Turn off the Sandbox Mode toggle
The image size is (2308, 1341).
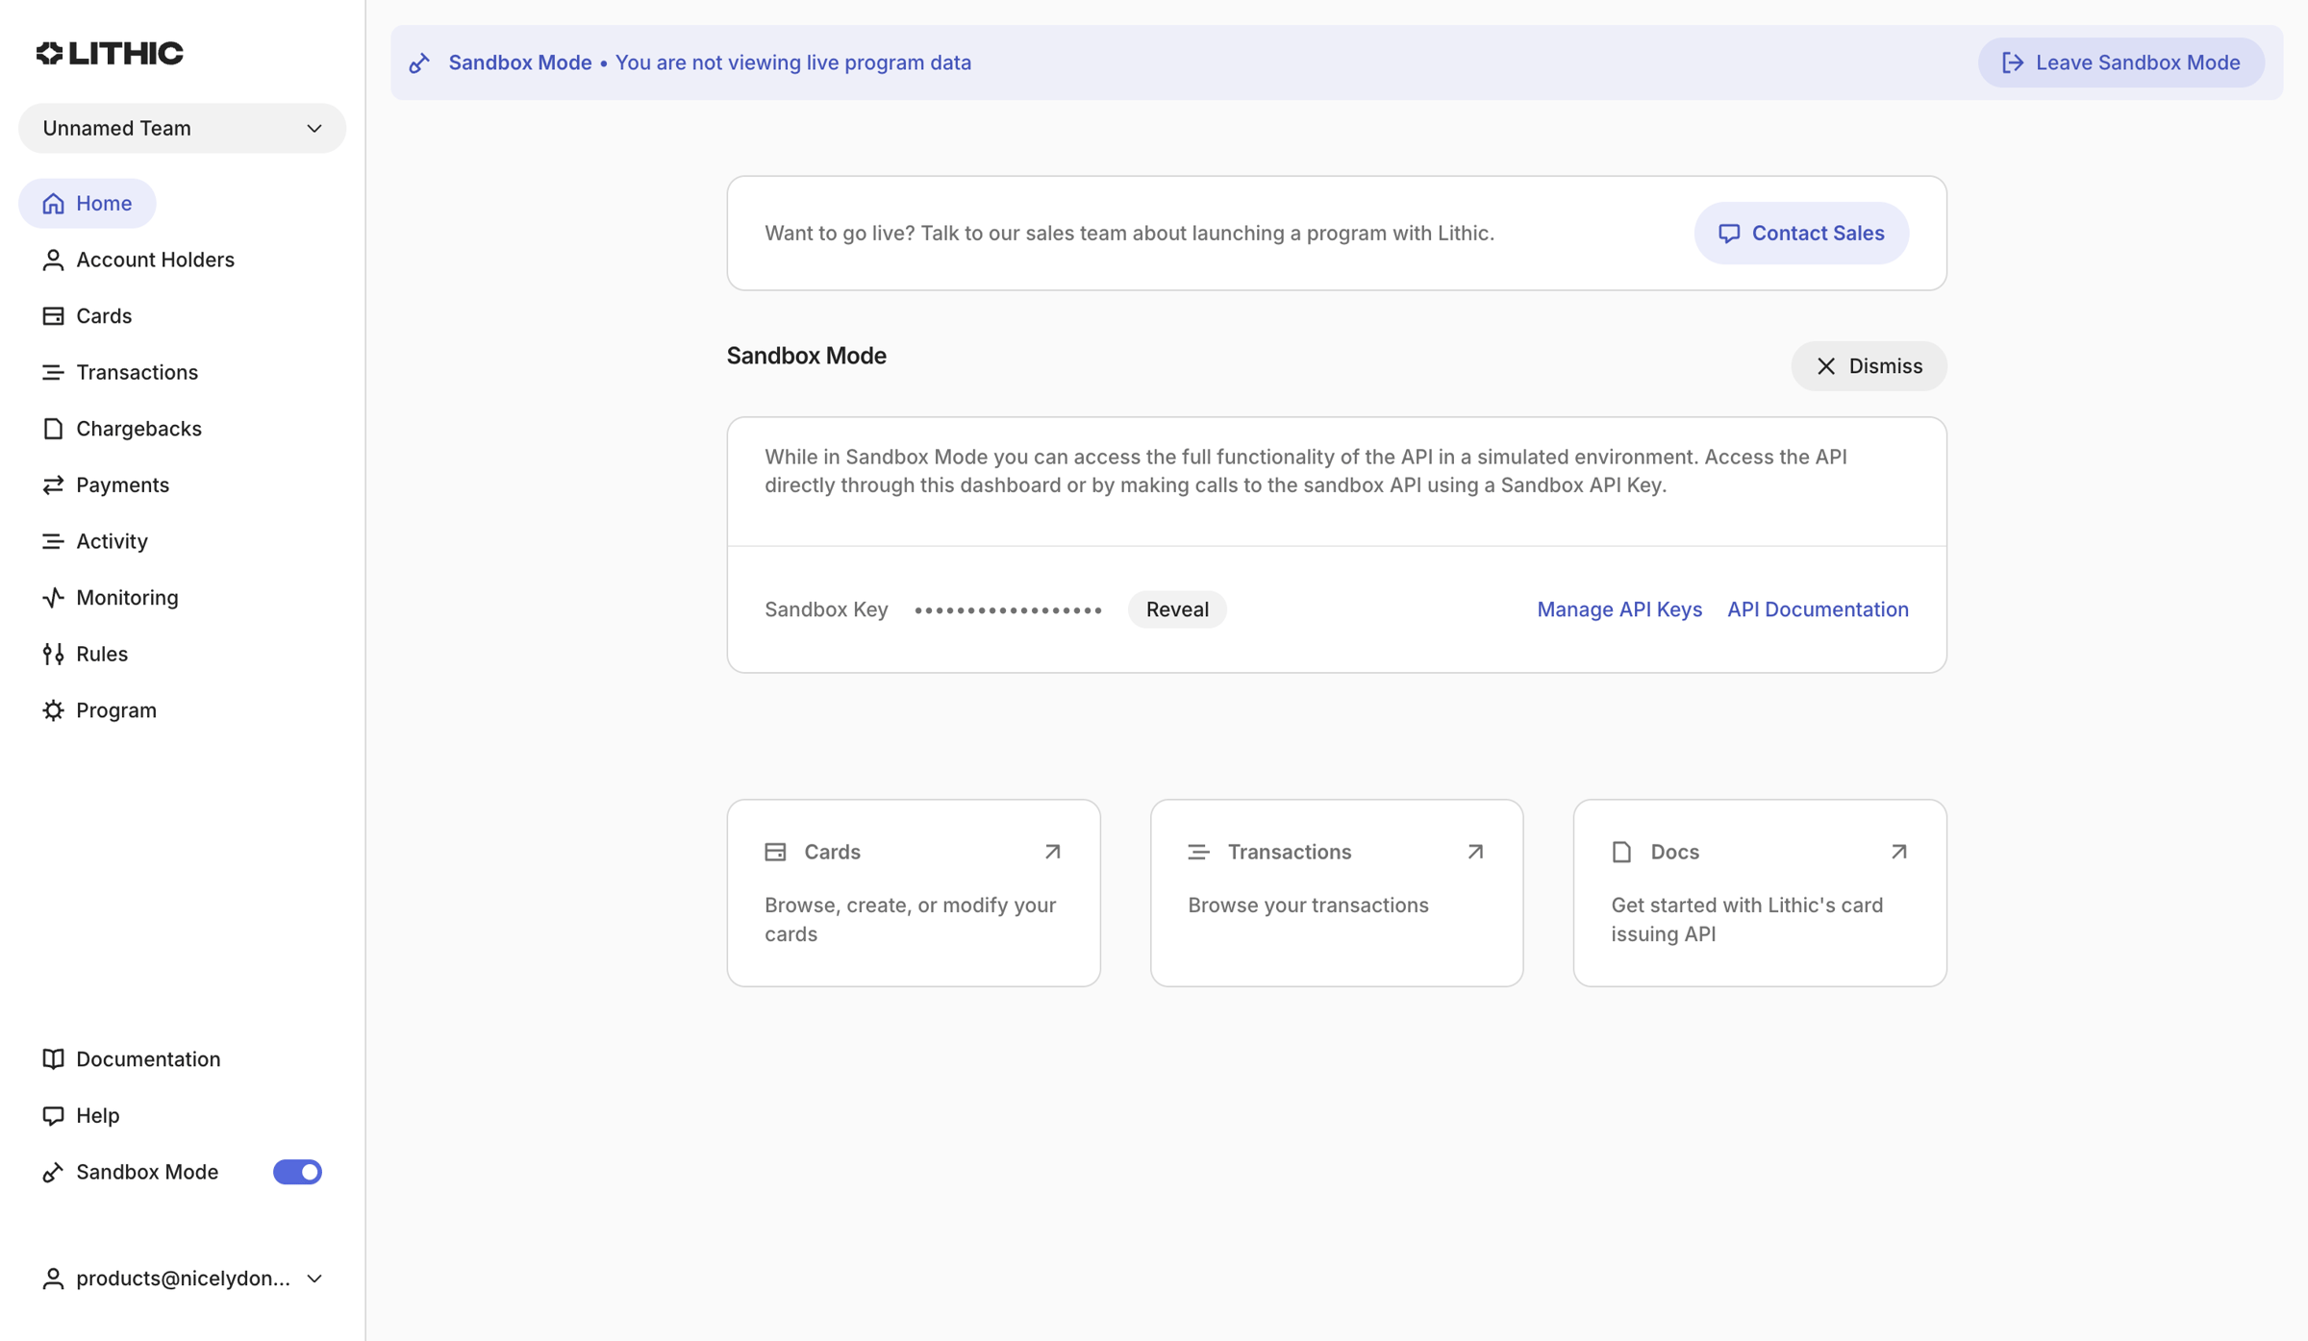tap(297, 1172)
